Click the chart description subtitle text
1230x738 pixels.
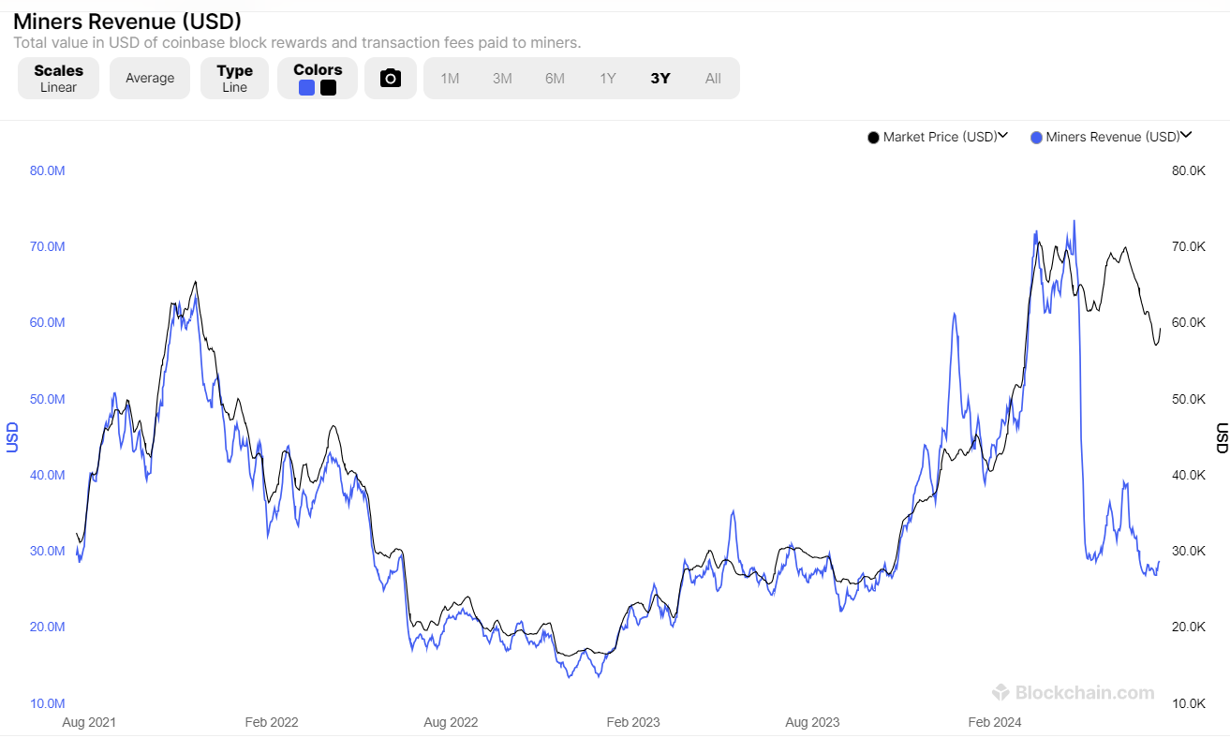coord(297,42)
